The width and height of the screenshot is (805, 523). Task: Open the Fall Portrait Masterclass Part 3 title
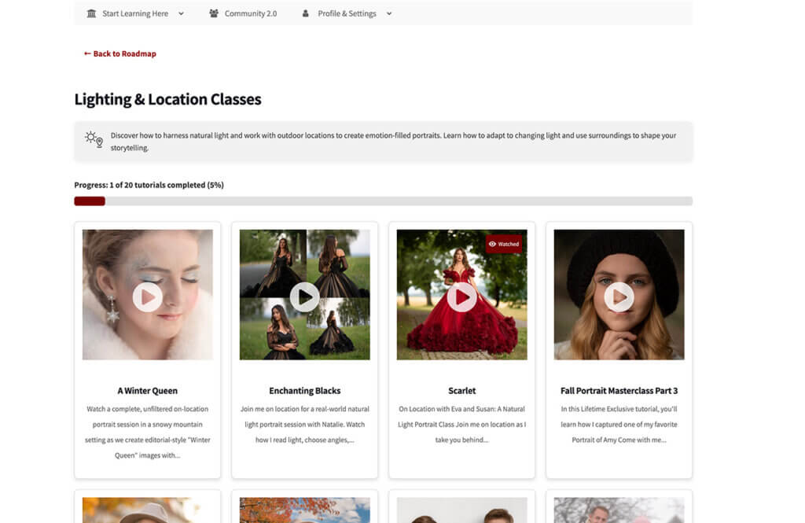tap(619, 391)
